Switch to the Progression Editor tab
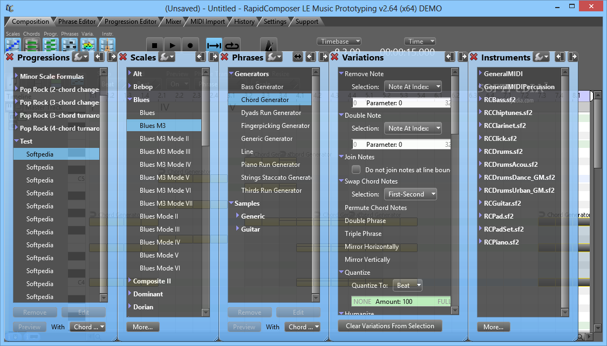607x346 pixels. (131, 22)
